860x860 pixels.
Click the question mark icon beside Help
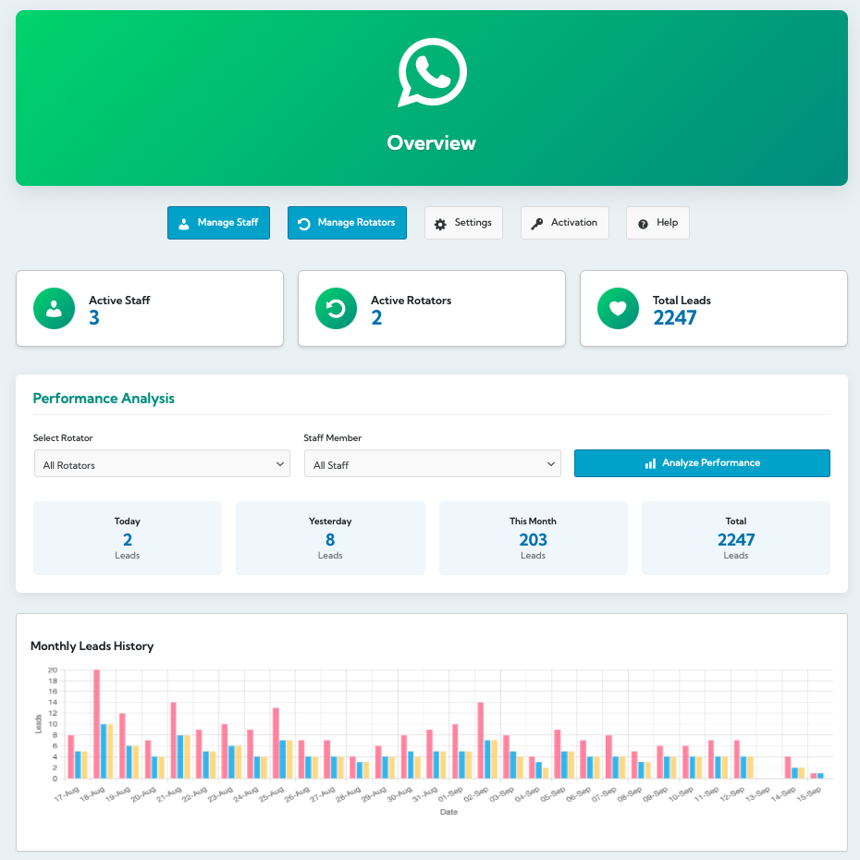pyautogui.click(x=643, y=224)
